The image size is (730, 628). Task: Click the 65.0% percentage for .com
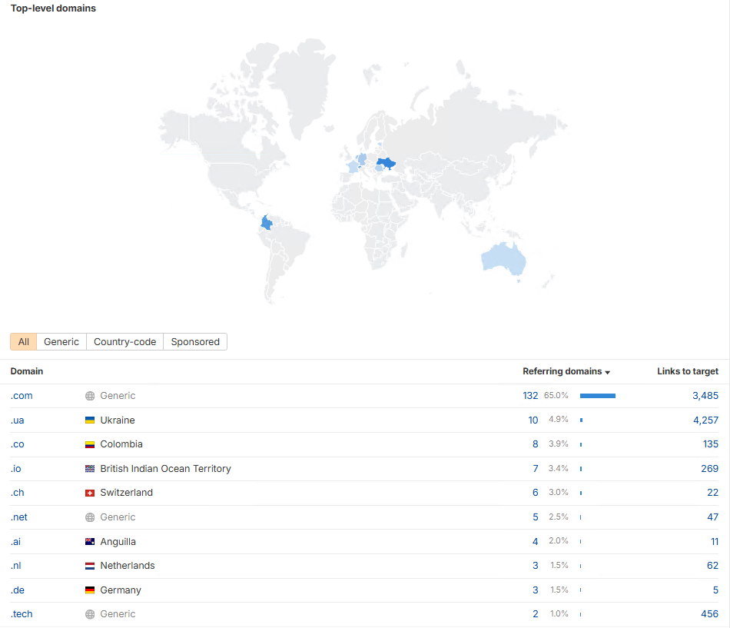556,396
